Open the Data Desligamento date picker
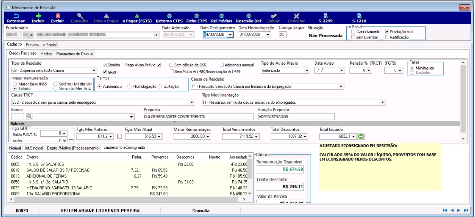475x217 pixels. (x=230, y=35)
